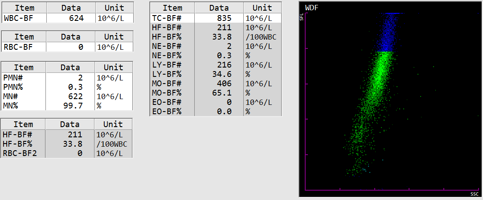The height and width of the screenshot is (200, 483).
Task: Click the PMN% value 0.3
Action: [76, 87]
